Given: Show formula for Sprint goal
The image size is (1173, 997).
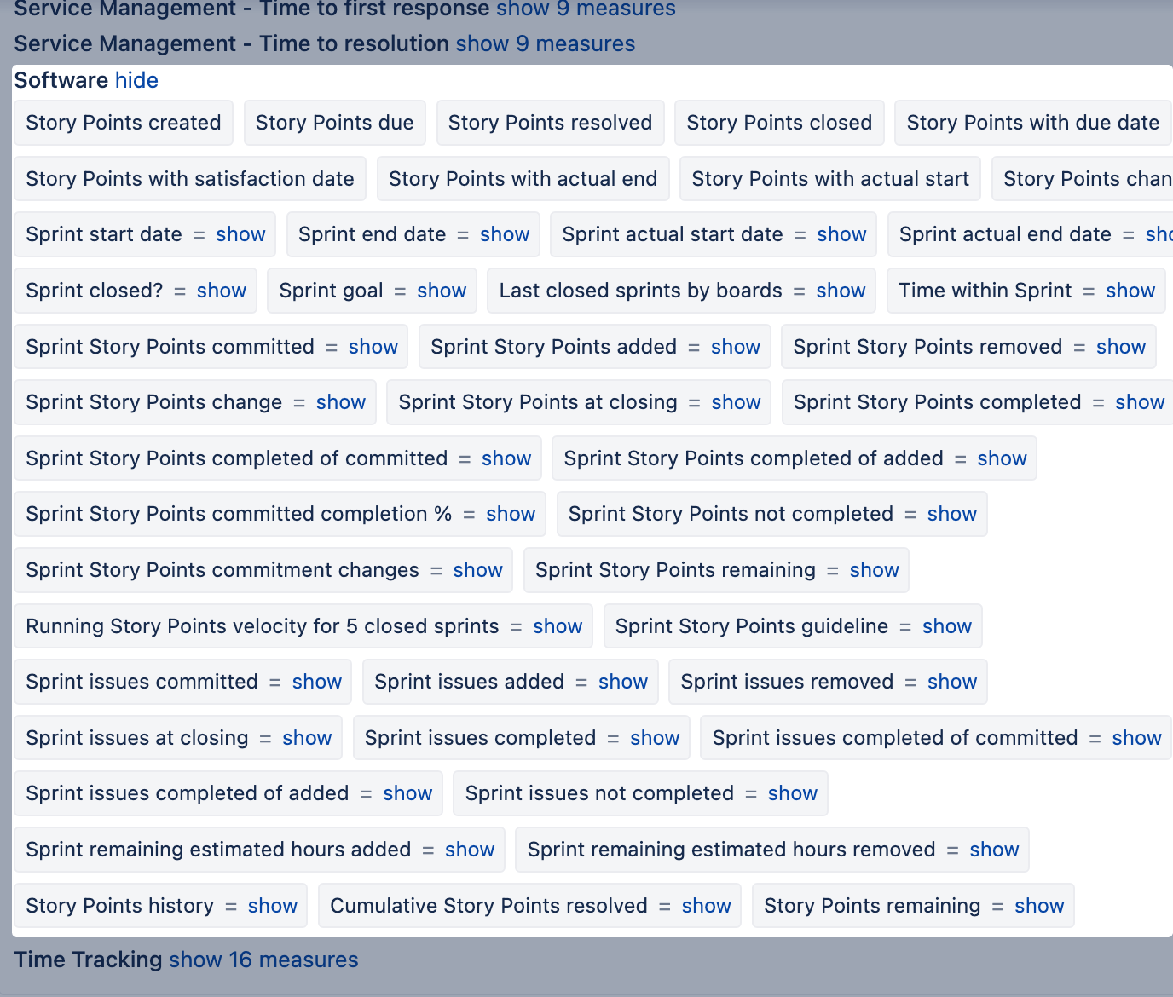Looking at the screenshot, I should click(442, 291).
